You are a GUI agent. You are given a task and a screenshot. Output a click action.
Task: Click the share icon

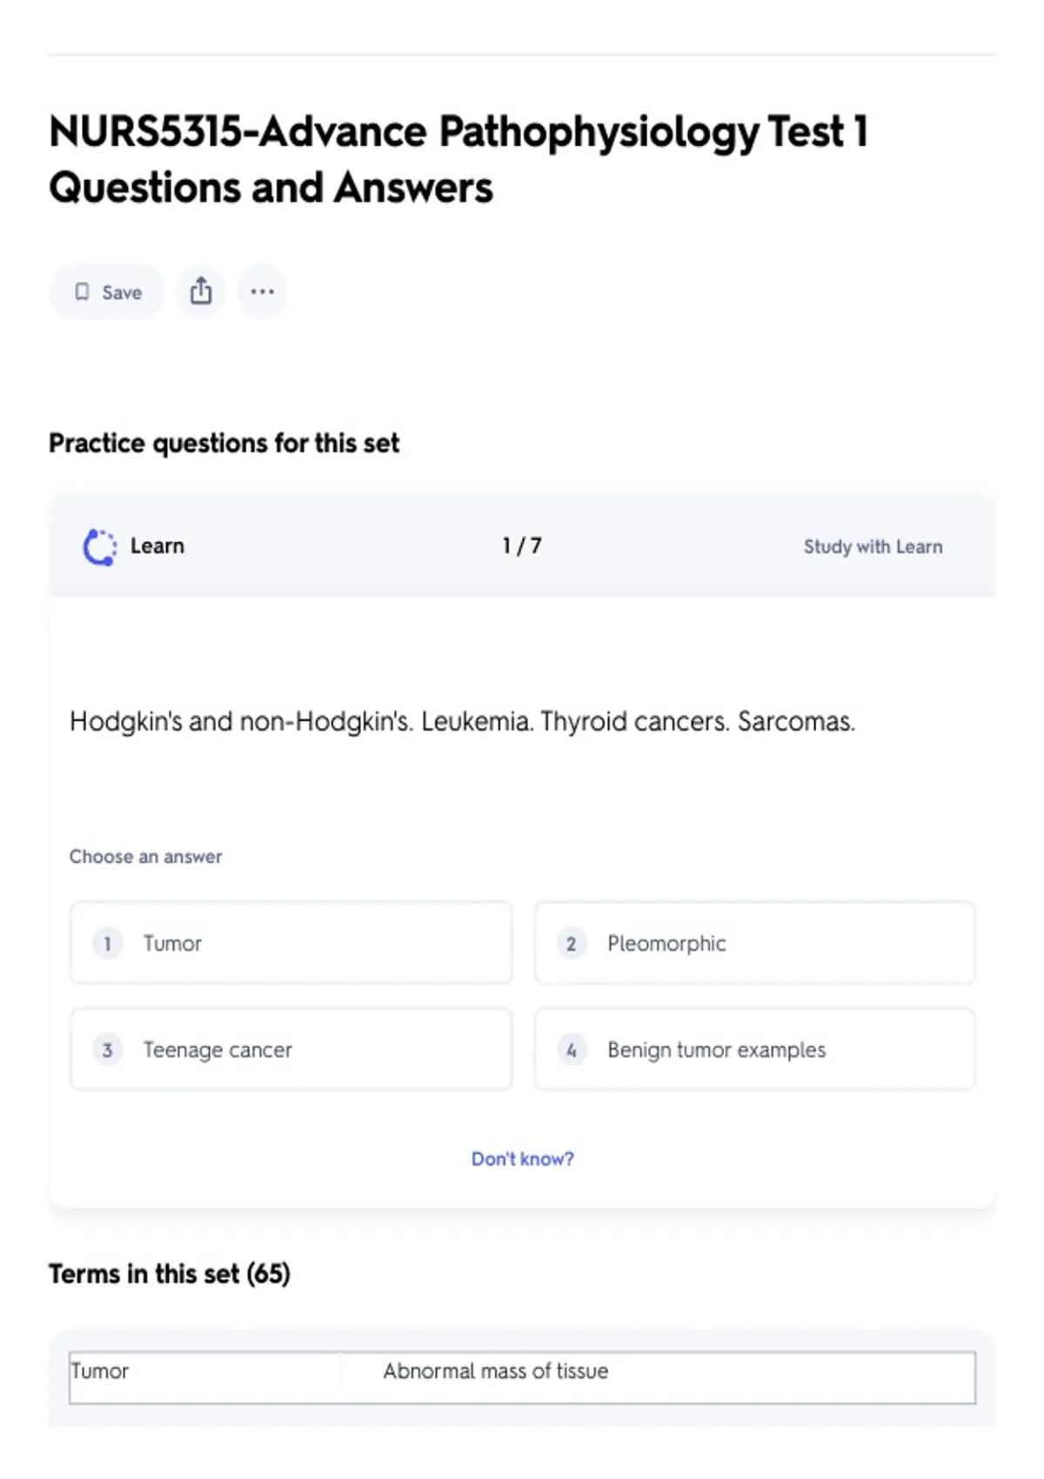[201, 291]
